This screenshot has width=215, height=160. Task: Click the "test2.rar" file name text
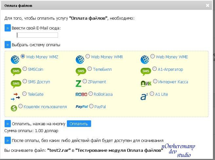pos(59,150)
